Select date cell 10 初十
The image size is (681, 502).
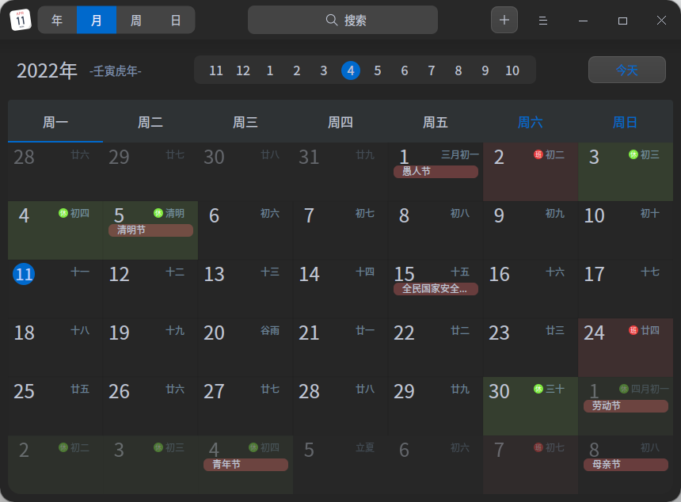(x=626, y=230)
